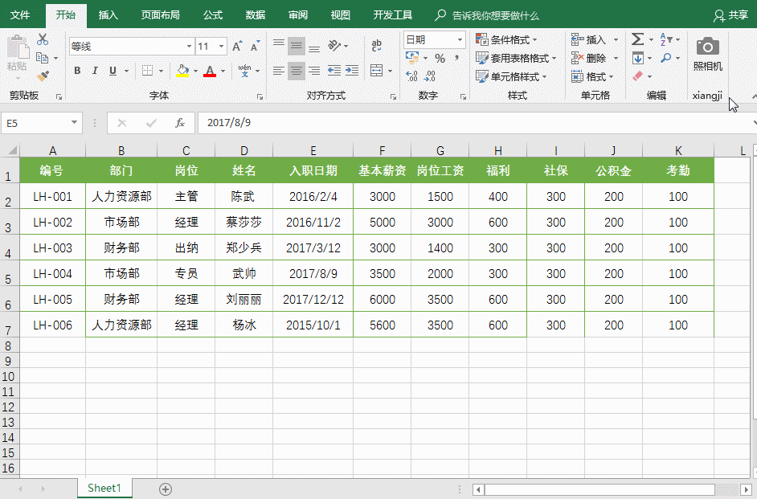
Task: Apply red font color A
Action: (x=210, y=71)
